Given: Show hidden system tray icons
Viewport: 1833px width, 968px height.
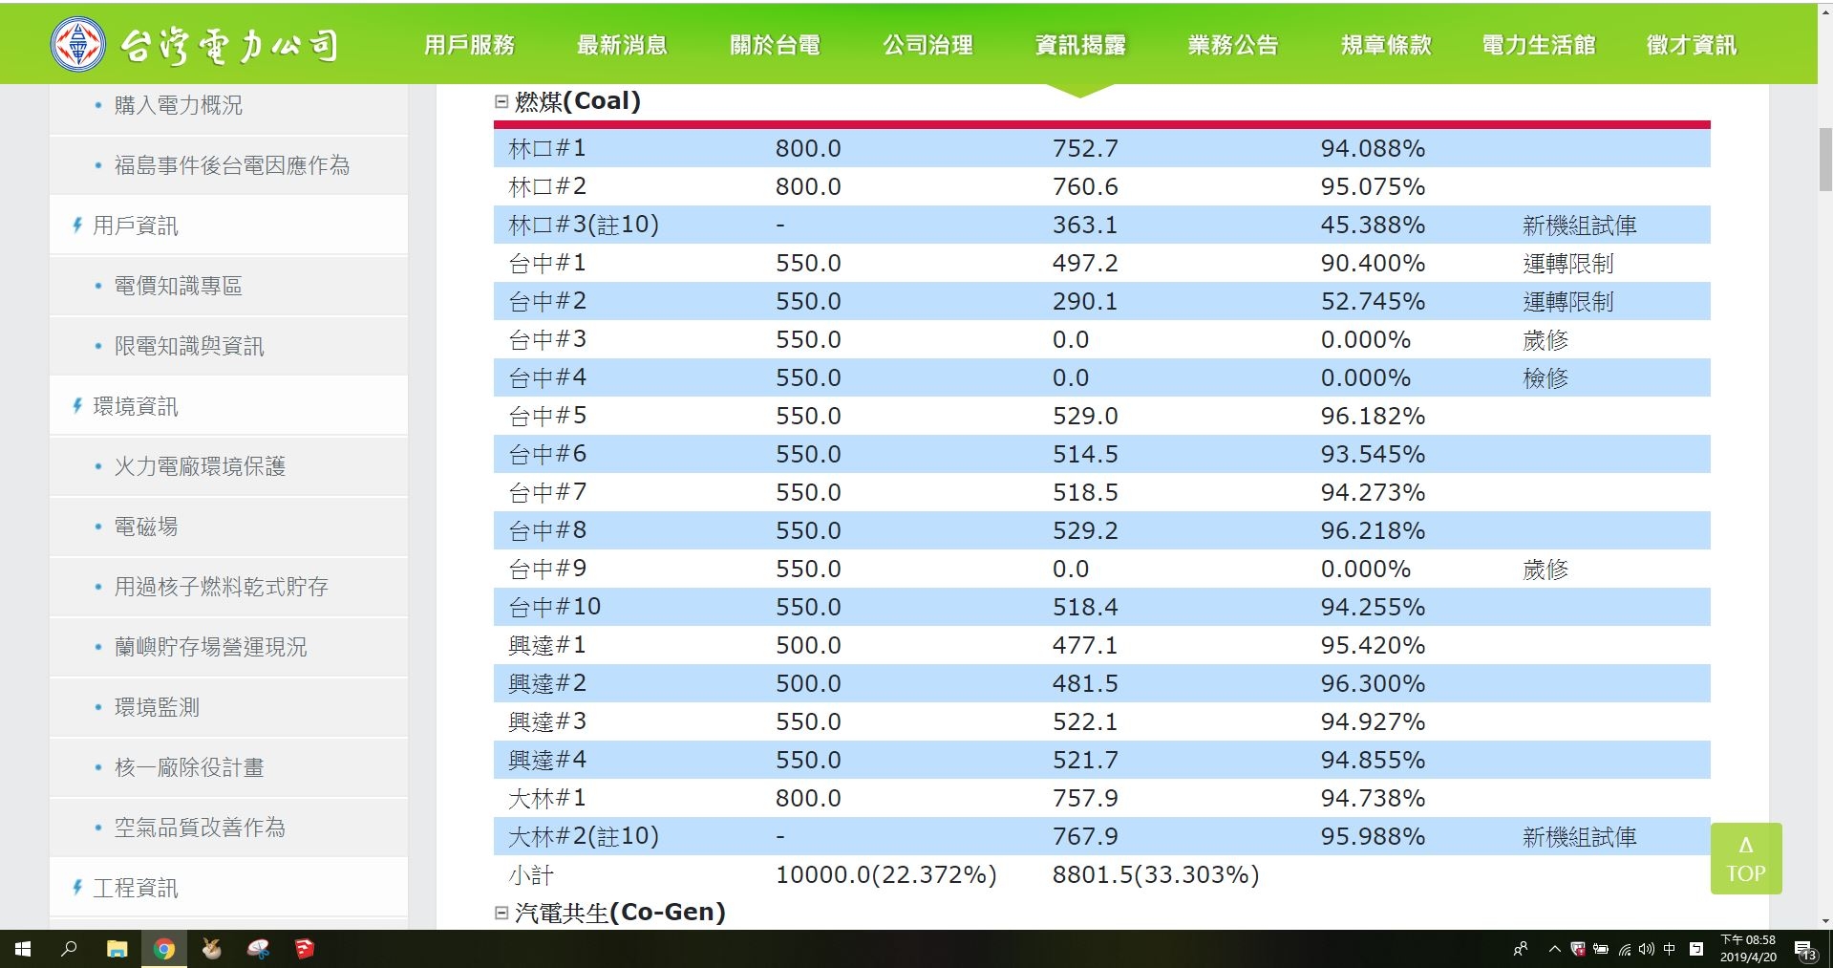Looking at the screenshot, I should click(1554, 949).
